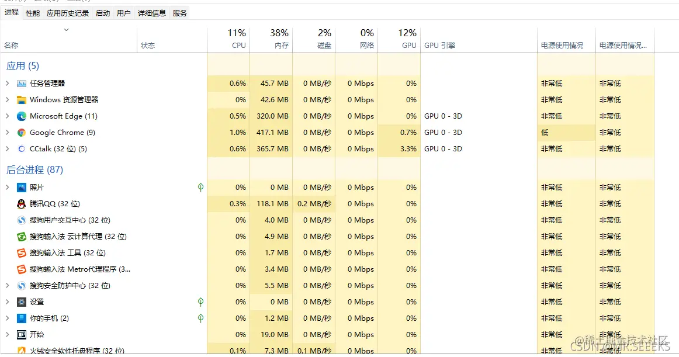Click the CCtalk process icon
The width and height of the screenshot is (679, 357).
[x=21, y=149]
